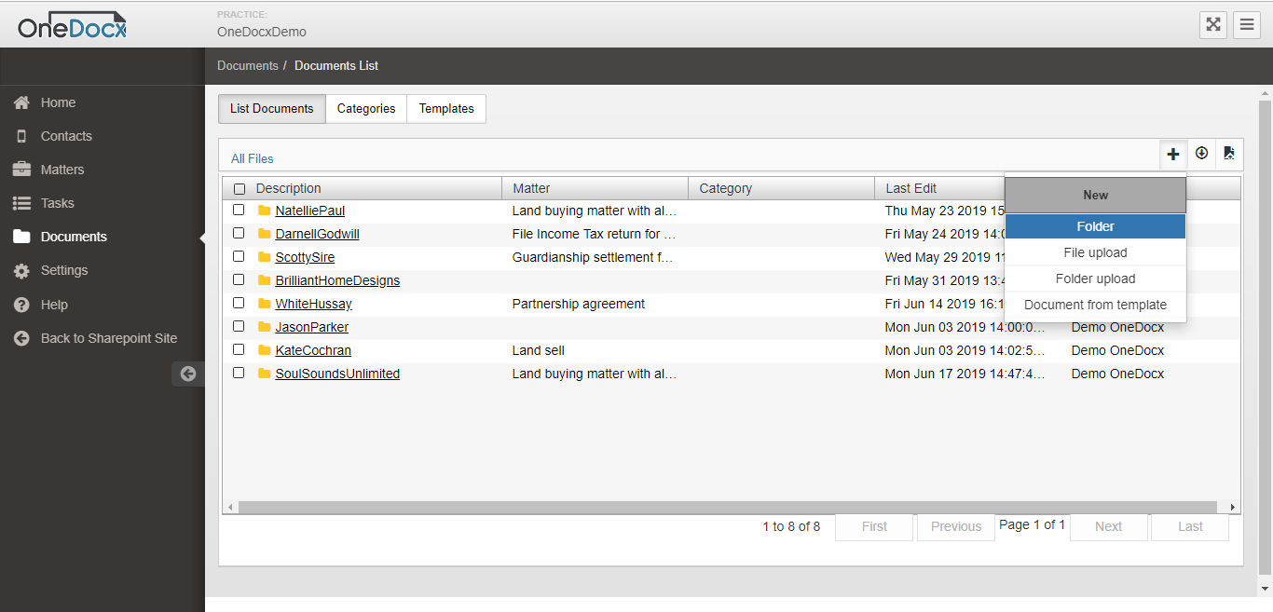The width and height of the screenshot is (1273, 612).
Task: Choose File upload from New menu
Action: 1095,252
